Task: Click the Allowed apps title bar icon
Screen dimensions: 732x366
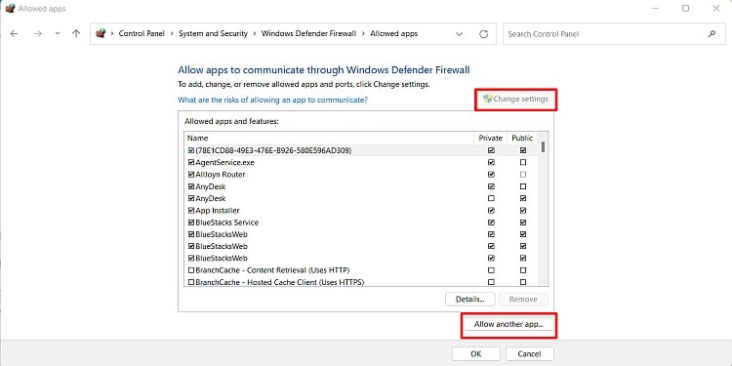Action: click(10, 9)
